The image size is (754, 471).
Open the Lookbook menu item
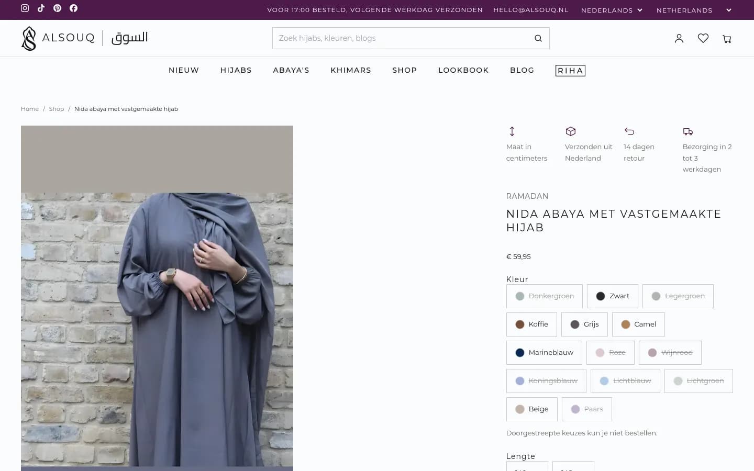click(463, 70)
